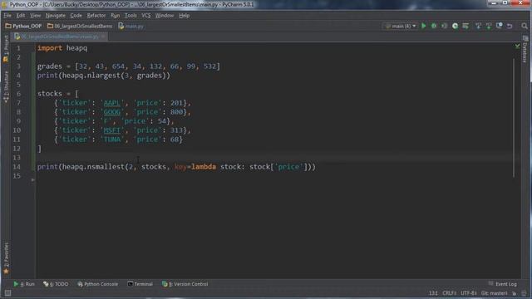Open the Git: master branch selector

[495, 293]
